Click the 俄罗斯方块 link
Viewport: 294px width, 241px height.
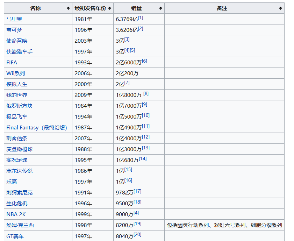(x=19, y=106)
